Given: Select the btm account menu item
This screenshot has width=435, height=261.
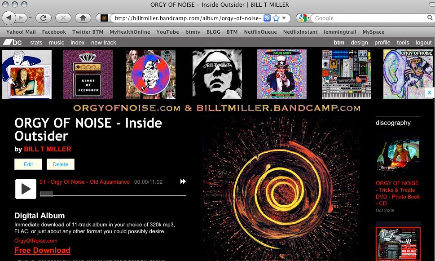Looking at the screenshot, I should 339,43.
